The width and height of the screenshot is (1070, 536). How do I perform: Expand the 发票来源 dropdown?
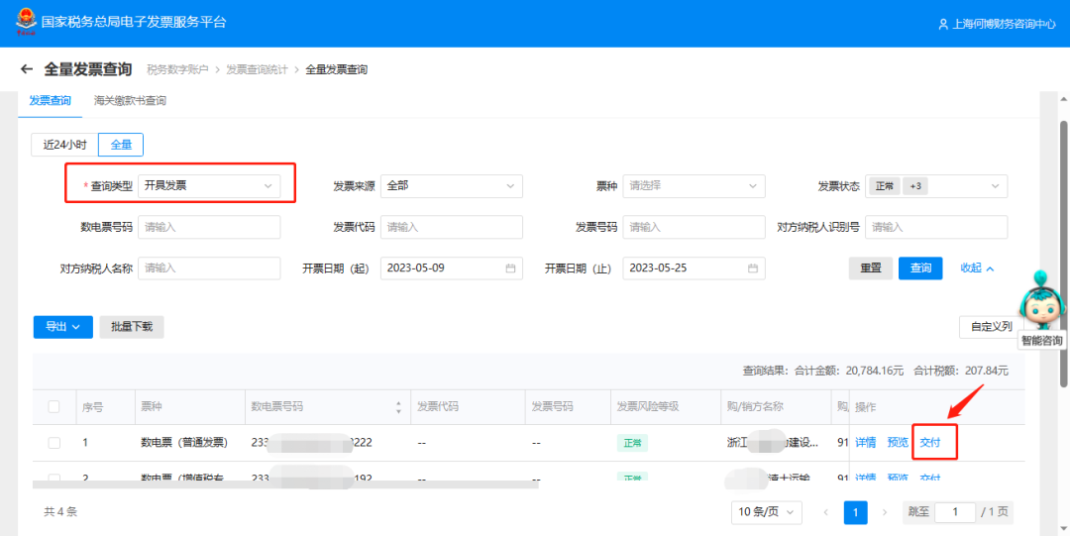coord(451,185)
